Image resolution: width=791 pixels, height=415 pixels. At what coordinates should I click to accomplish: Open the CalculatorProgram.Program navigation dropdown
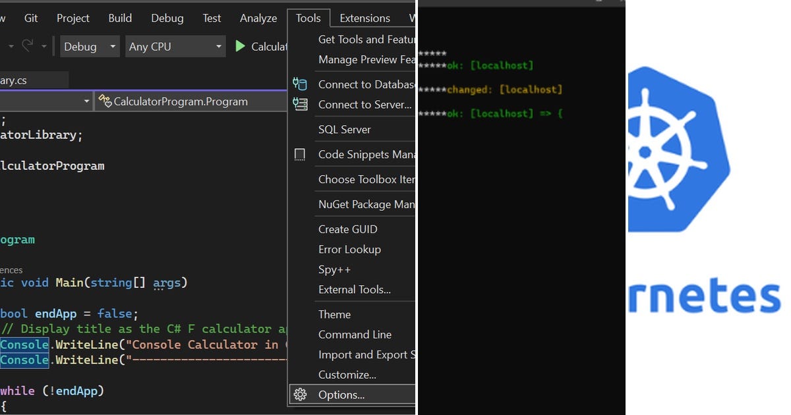point(190,101)
